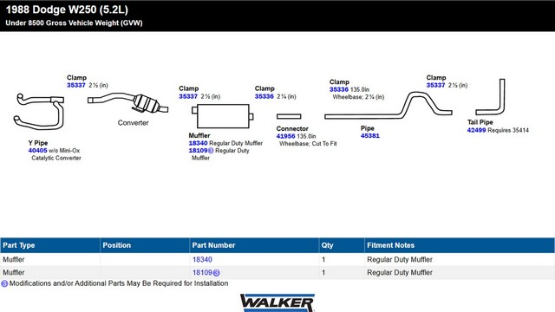Click the catalytic Converter illustration

coord(127,102)
